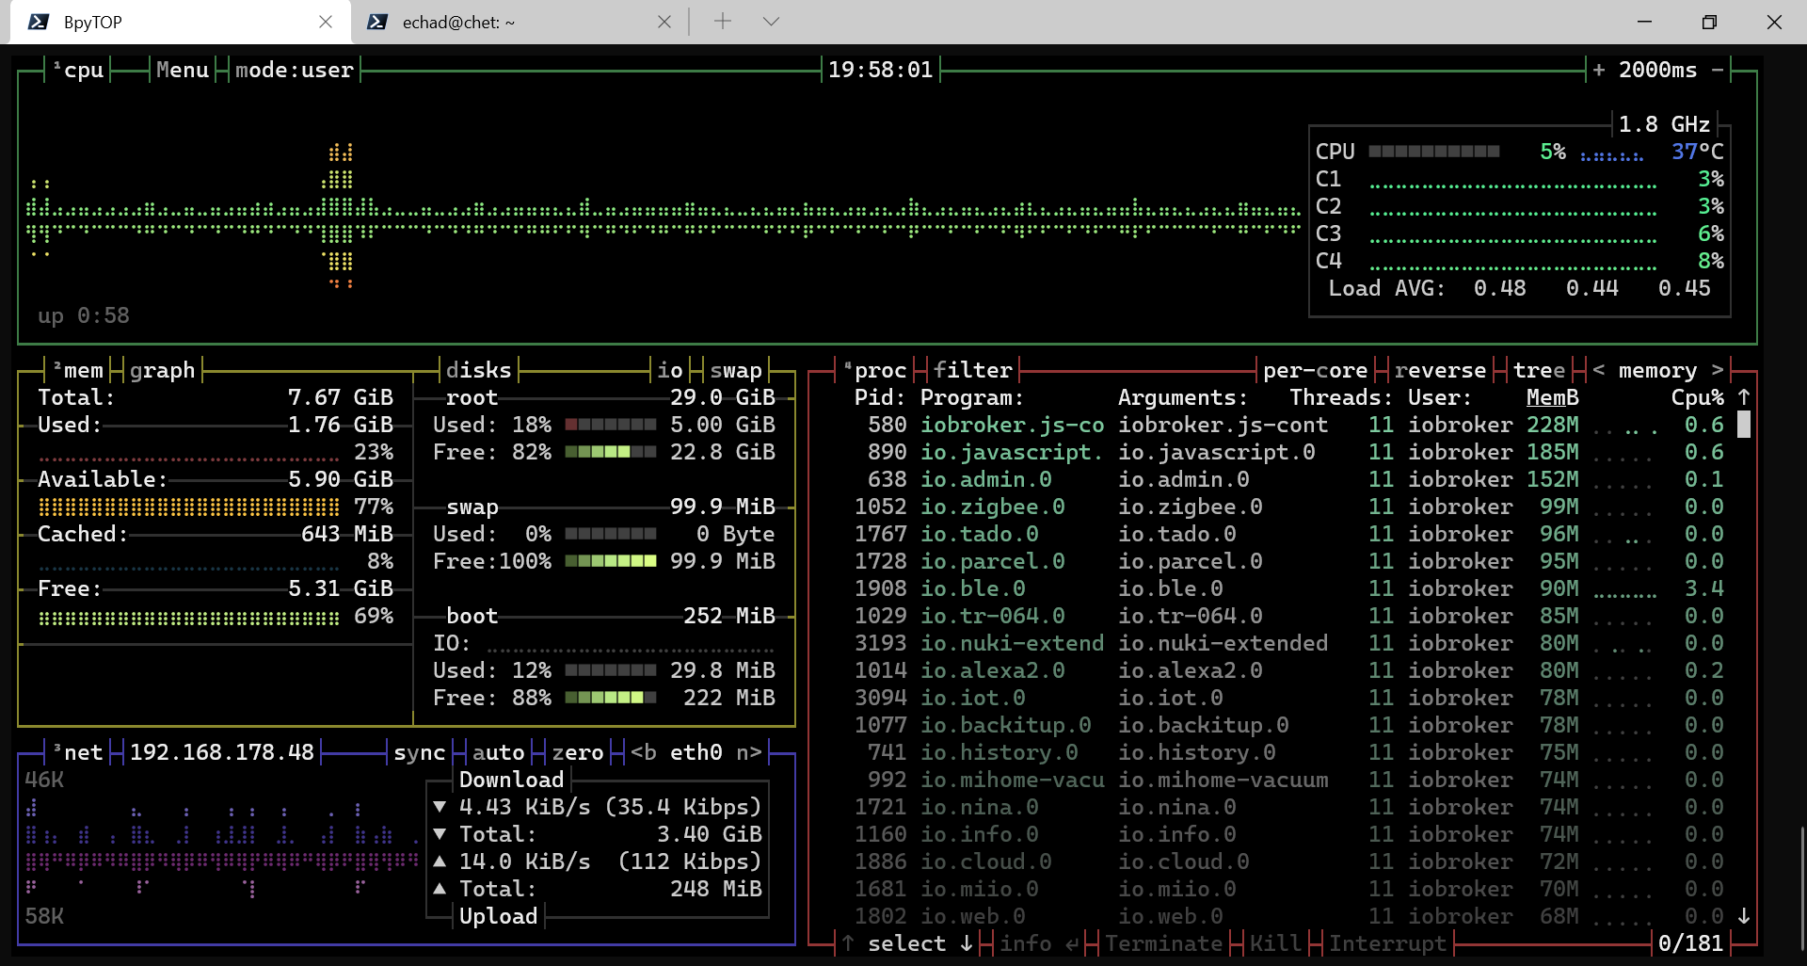Select the iobroker.js-co process row

(1288, 425)
